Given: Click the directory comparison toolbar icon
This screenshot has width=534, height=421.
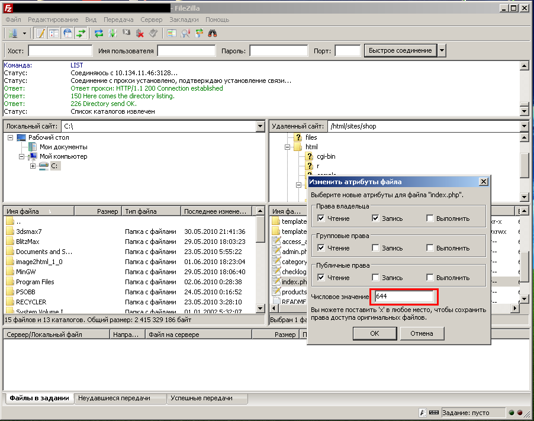Looking at the screenshot, I should [x=185, y=33].
